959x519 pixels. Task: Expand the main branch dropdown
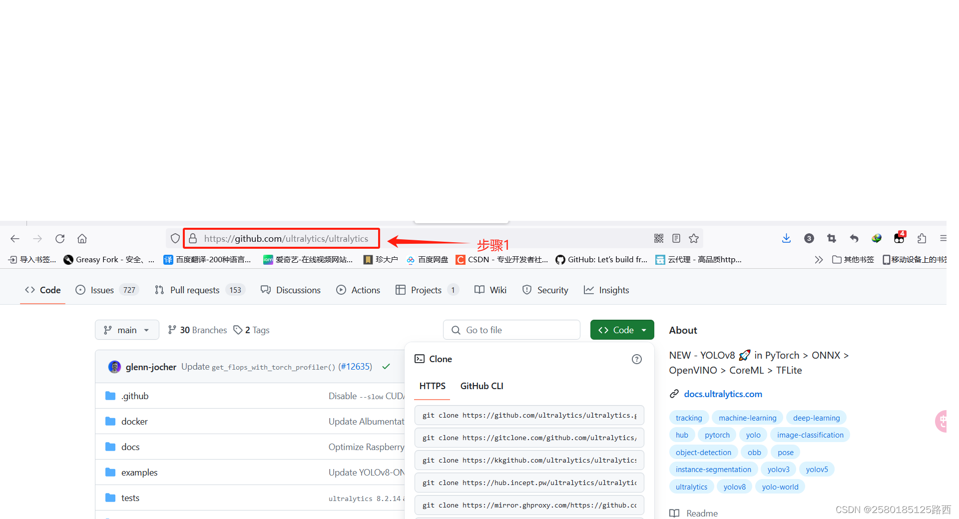point(127,330)
